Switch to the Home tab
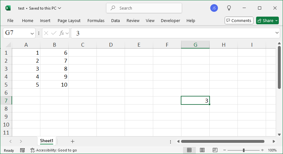This screenshot has height=154, width=283. [x=28, y=20]
